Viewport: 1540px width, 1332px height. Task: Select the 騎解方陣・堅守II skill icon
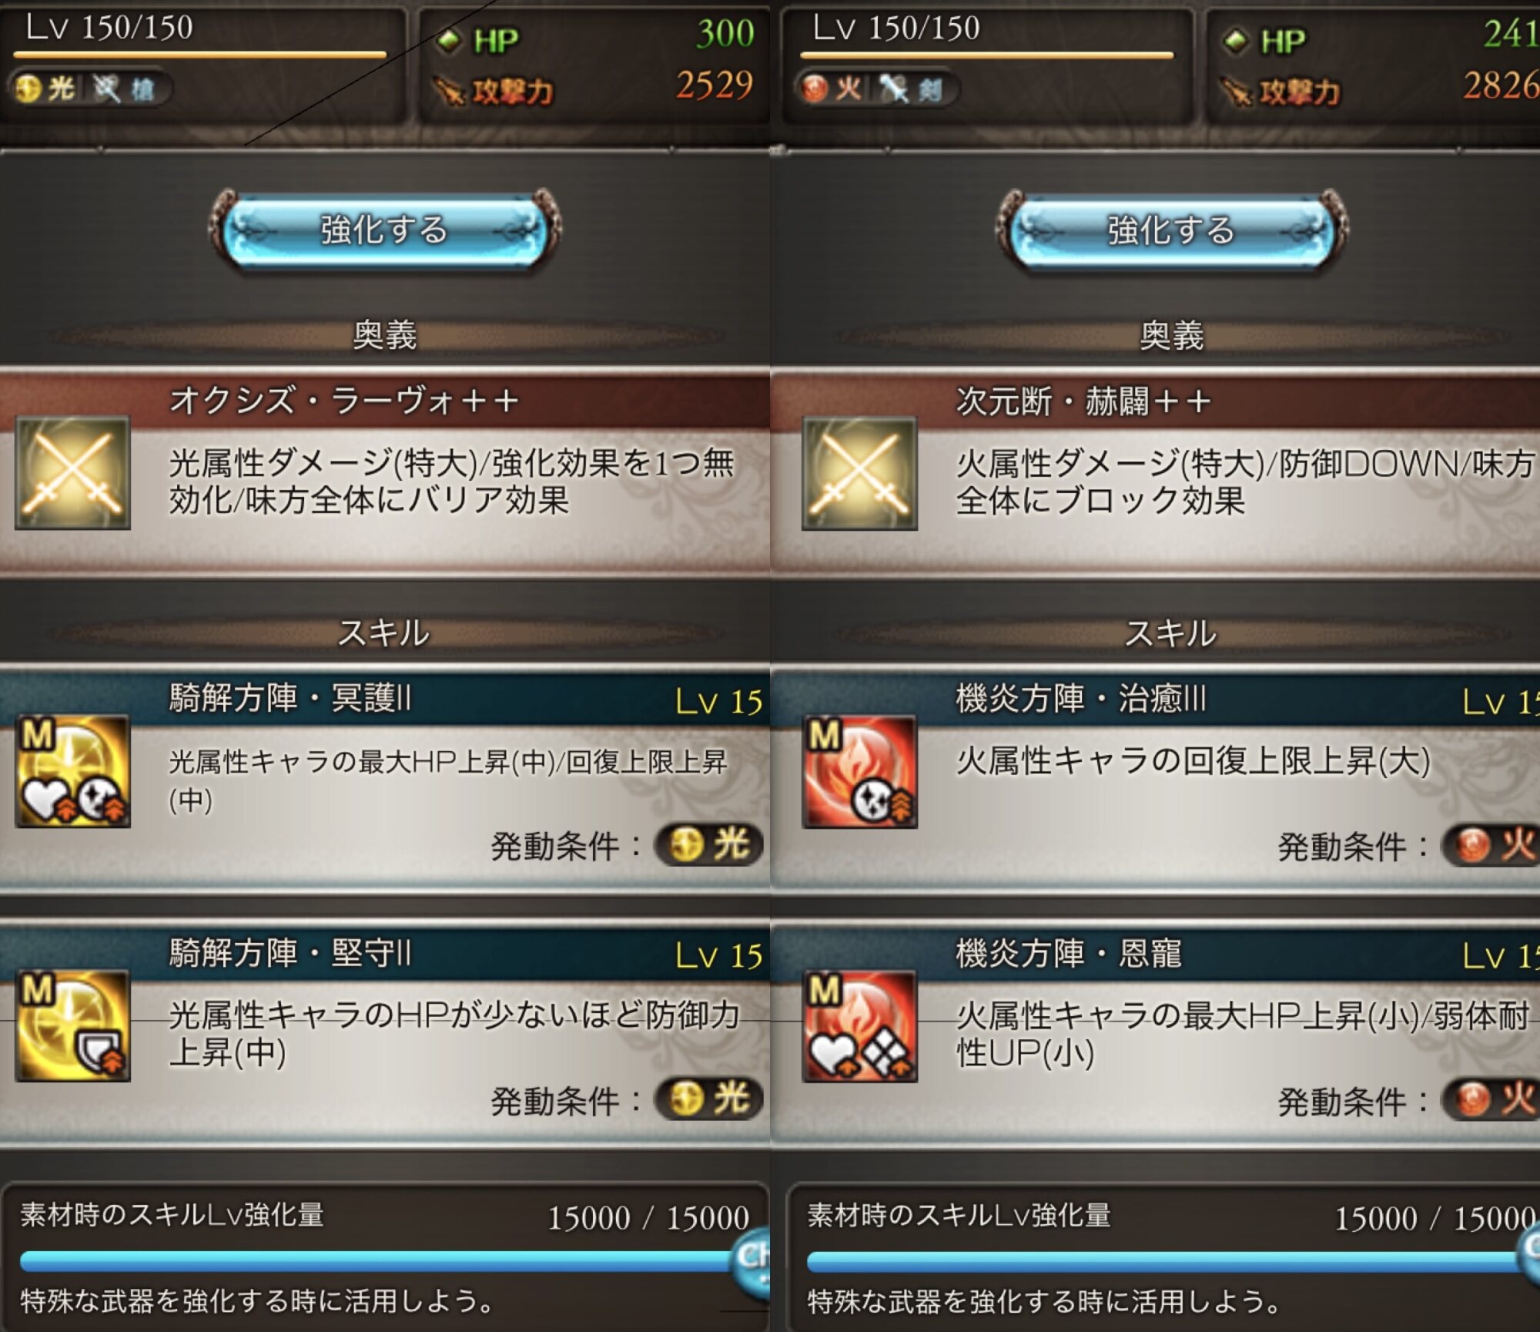click(72, 1025)
